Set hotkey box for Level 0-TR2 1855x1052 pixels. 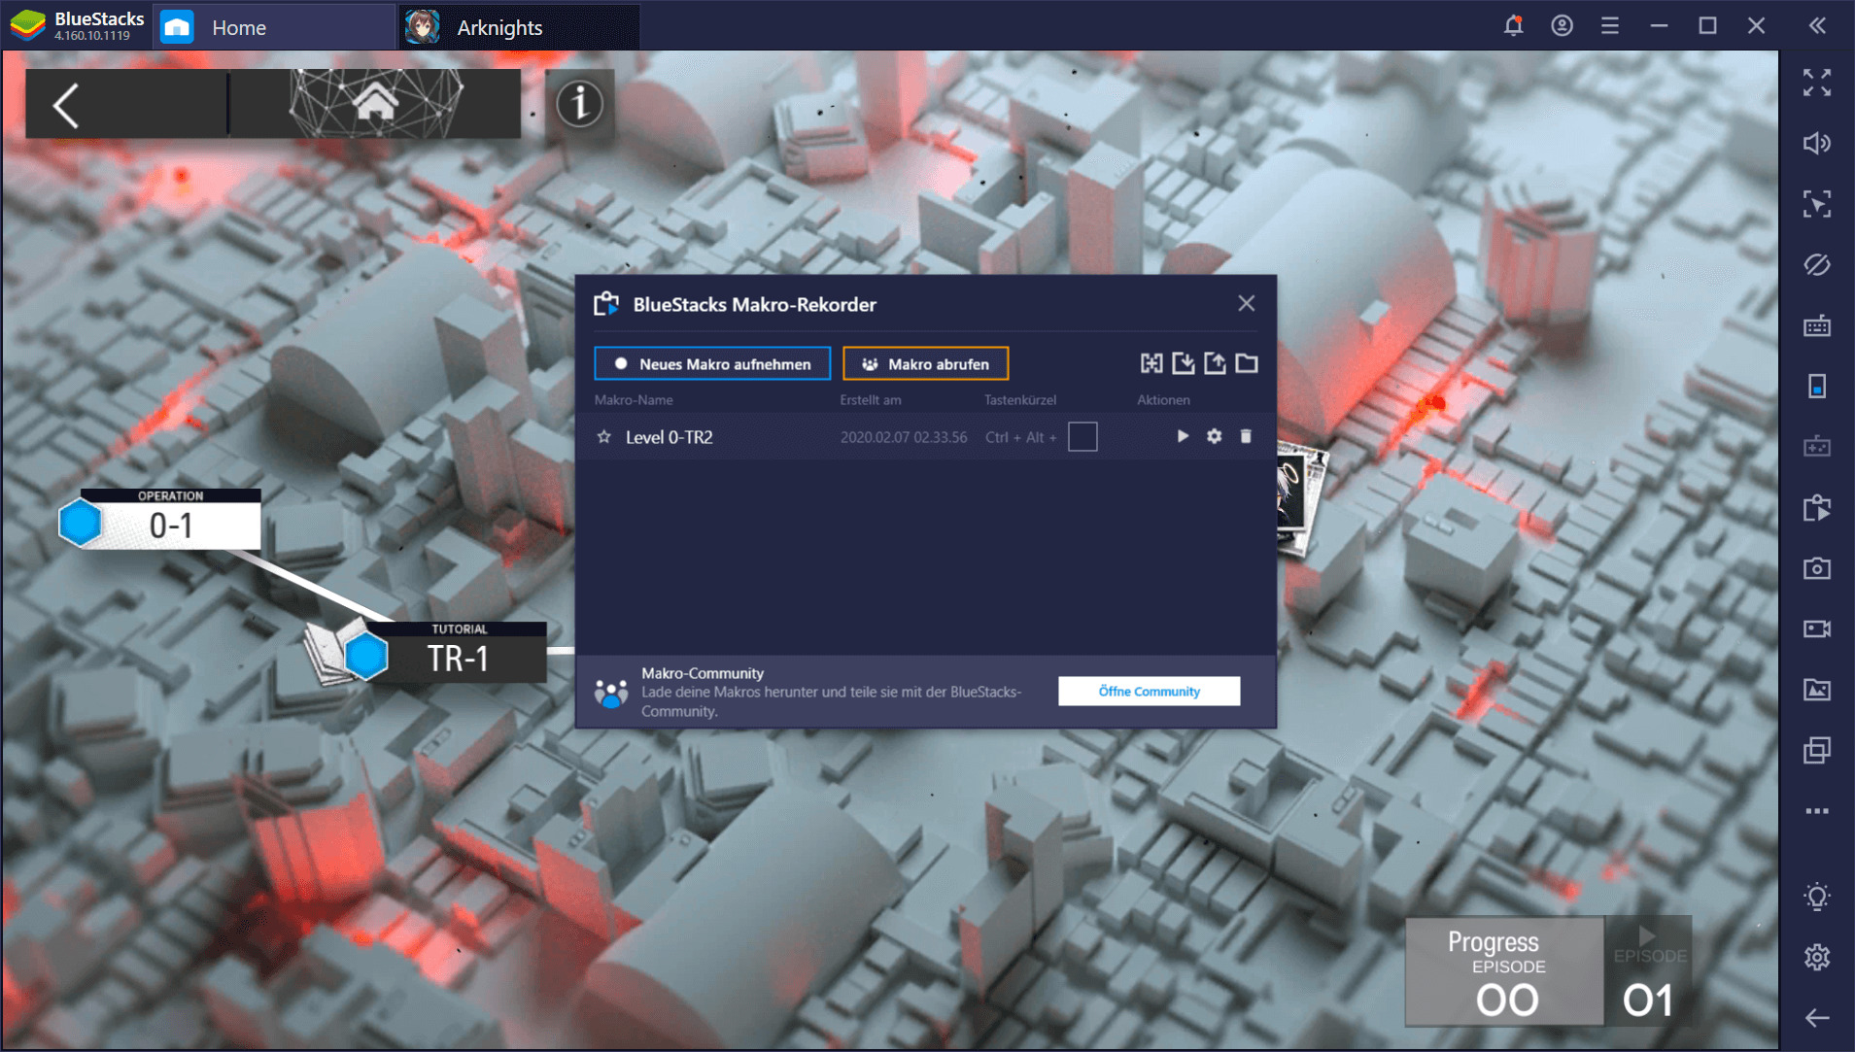pyautogui.click(x=1082, y=437)
